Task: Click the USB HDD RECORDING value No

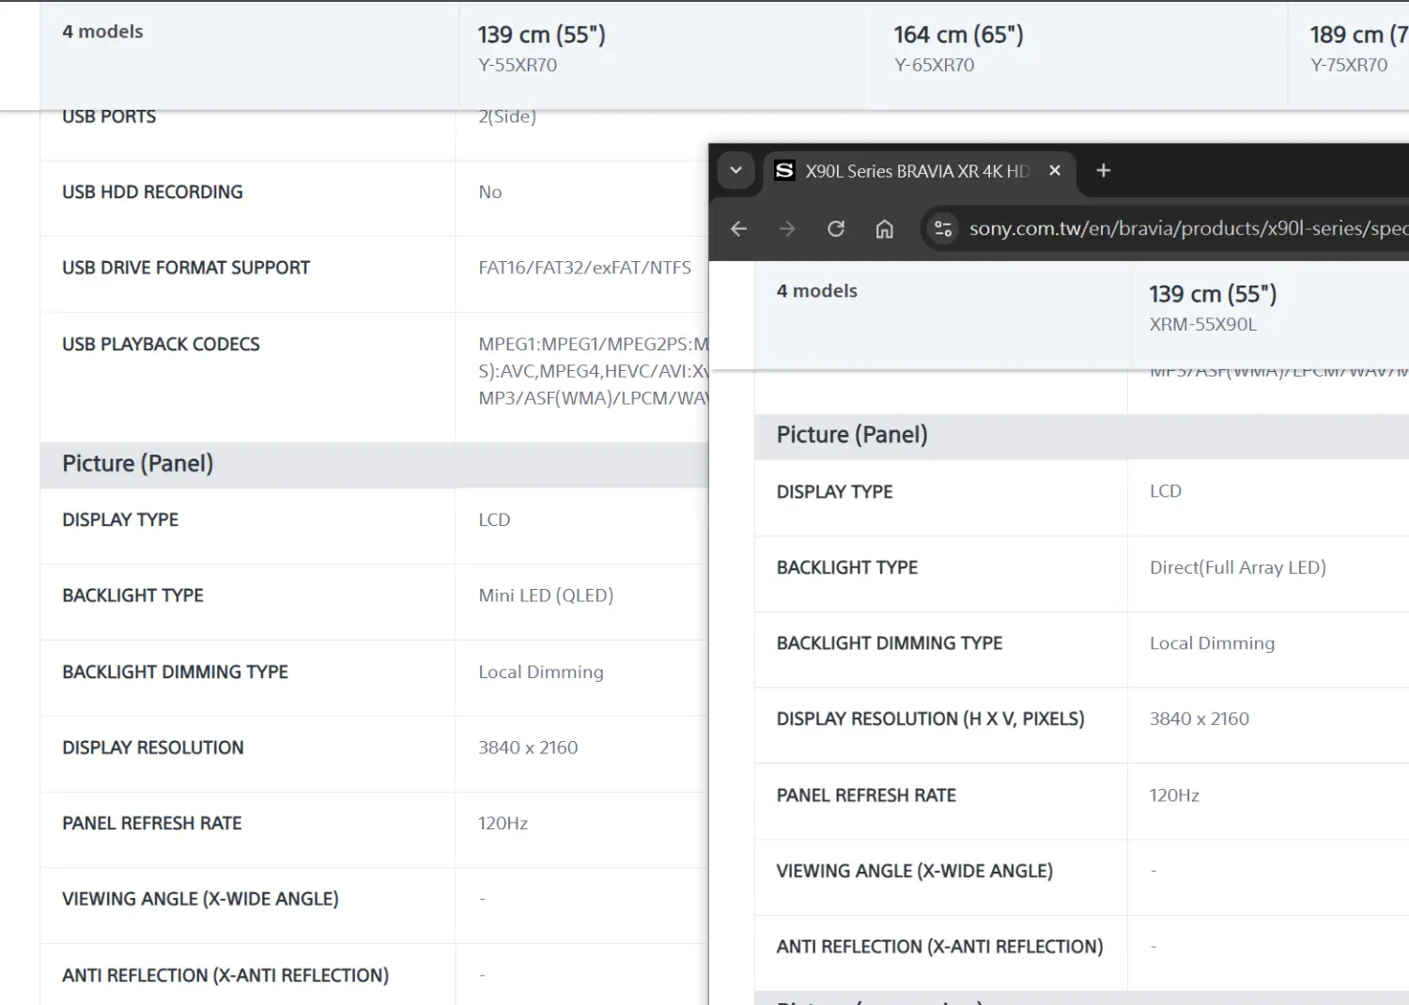Action: [490, 192]
